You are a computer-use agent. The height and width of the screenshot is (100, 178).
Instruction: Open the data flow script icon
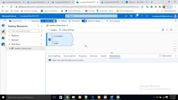coord(163,30)
